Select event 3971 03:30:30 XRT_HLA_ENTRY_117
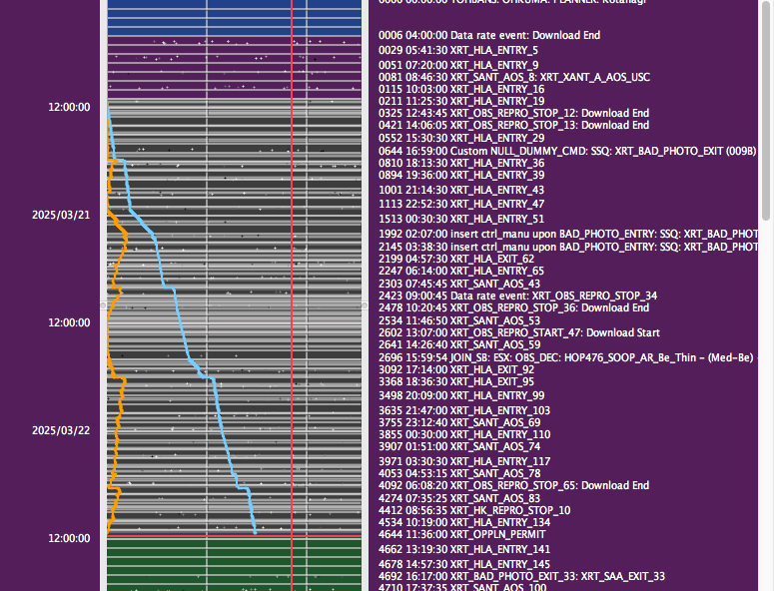 (x=464, y=462)
